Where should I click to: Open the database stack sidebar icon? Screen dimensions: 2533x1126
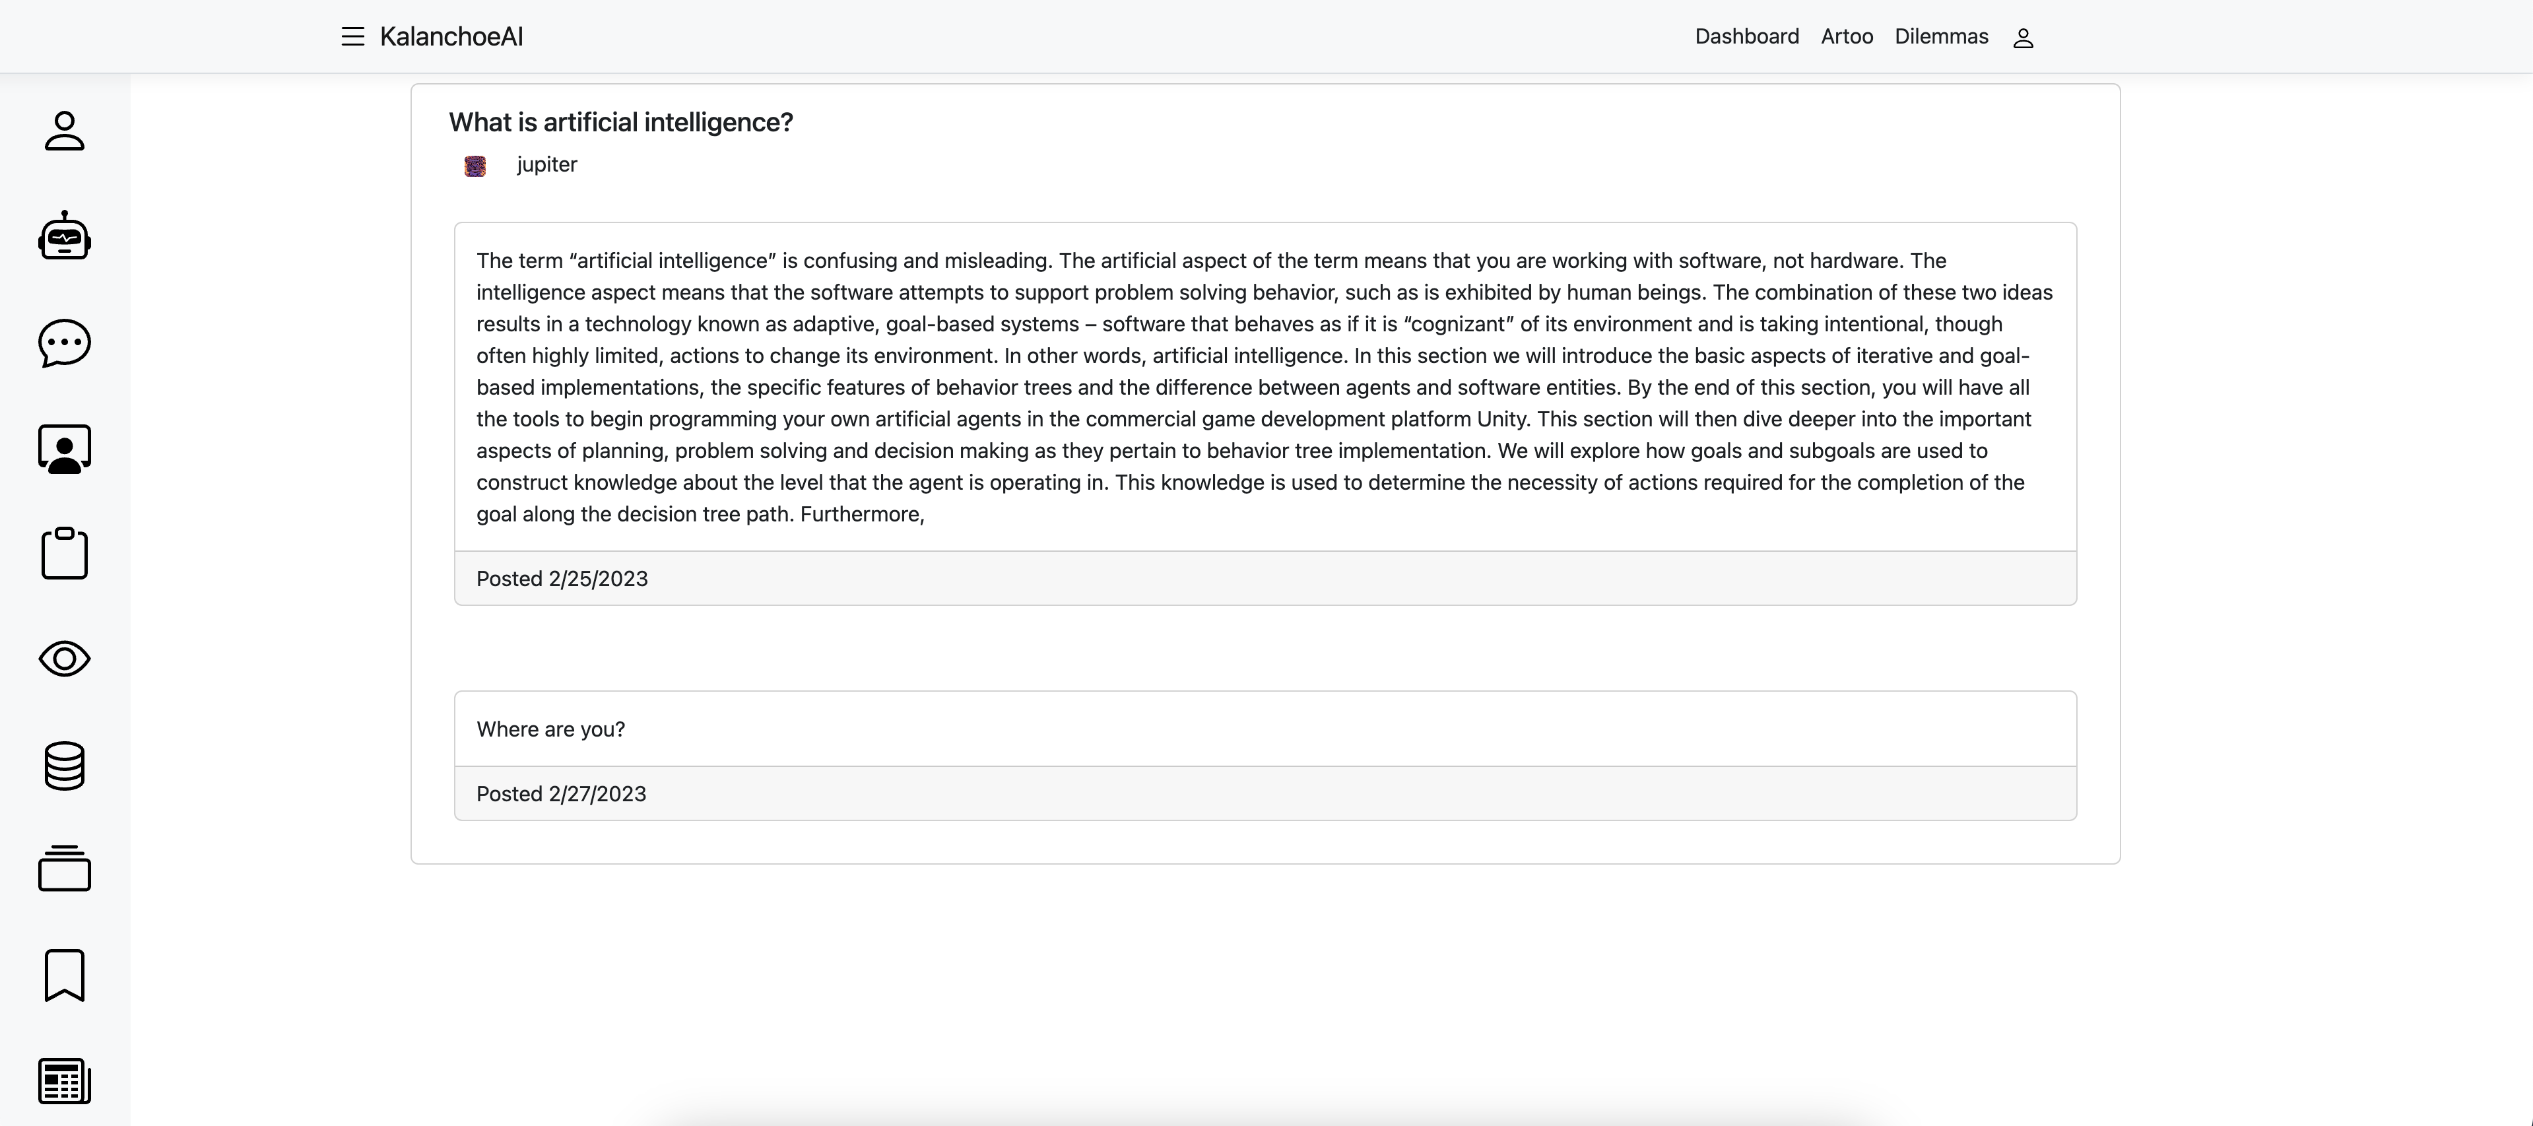click(x=65, y=765)
